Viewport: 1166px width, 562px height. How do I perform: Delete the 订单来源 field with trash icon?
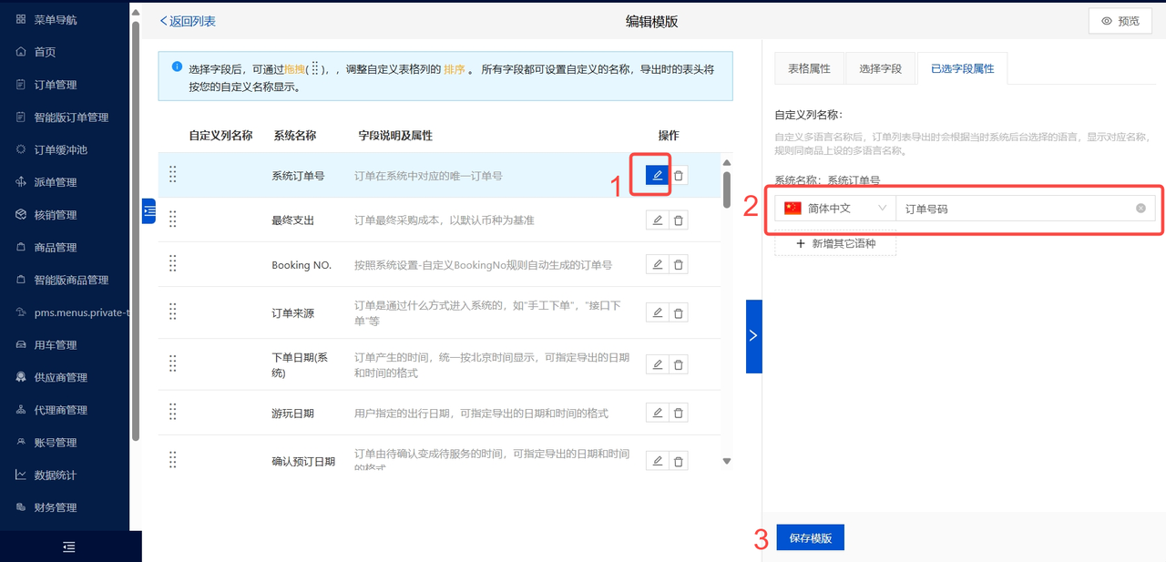tap(679, 312)
